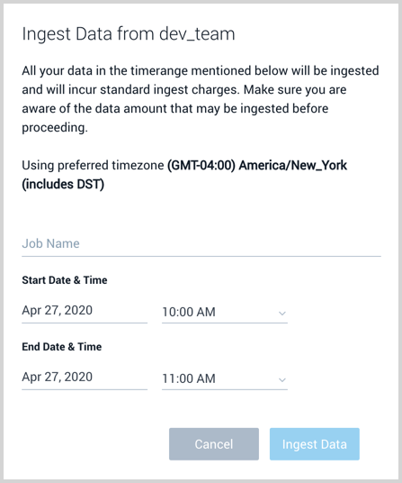The width and height of the screenshot is (402, 483).
Task: Click the End Date & Time label
Action: [62, 347]
